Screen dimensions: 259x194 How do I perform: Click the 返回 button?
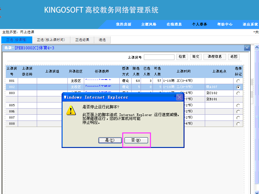[234, 57]
